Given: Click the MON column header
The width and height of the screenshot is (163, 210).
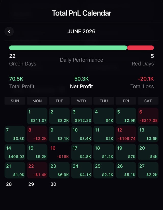Looking at the screenshot, I should click(x=37, y=101).
